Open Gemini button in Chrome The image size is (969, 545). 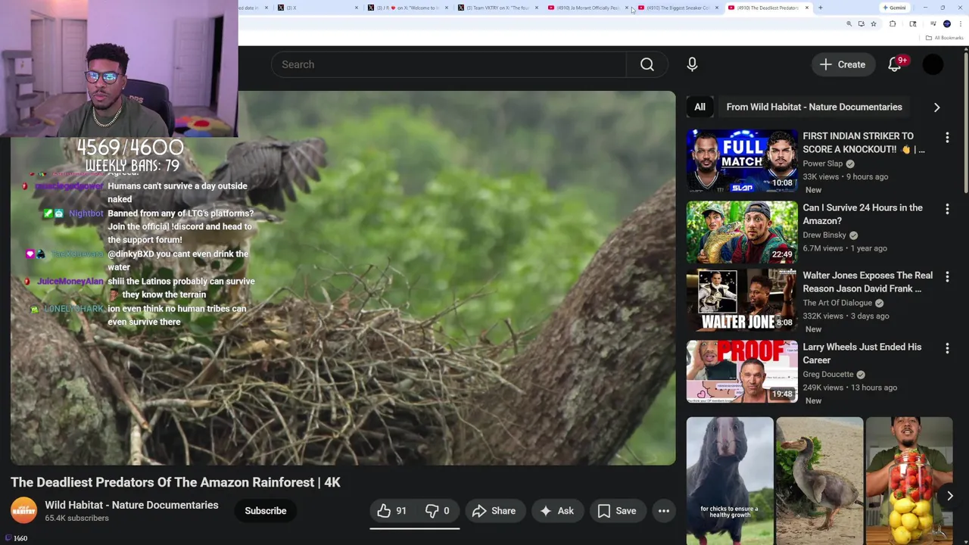pos(894,8)
